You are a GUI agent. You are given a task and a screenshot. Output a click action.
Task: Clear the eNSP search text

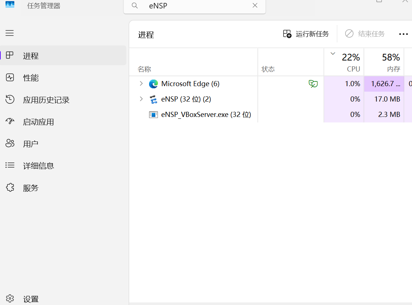255,5
